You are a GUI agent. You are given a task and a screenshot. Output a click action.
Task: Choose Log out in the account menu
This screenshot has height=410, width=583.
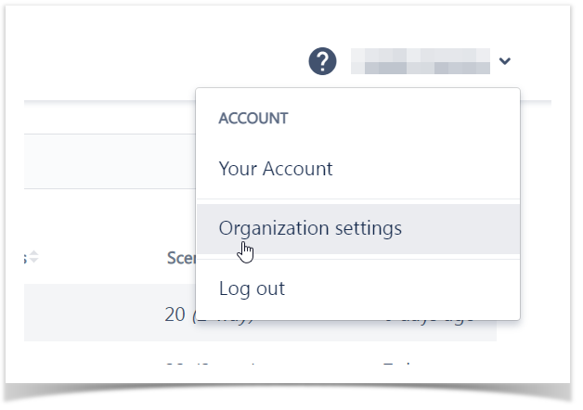pos(252,288)
